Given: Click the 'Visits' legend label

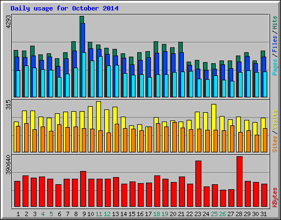Looking at the screenshot, I should click(x=275, y=120).
